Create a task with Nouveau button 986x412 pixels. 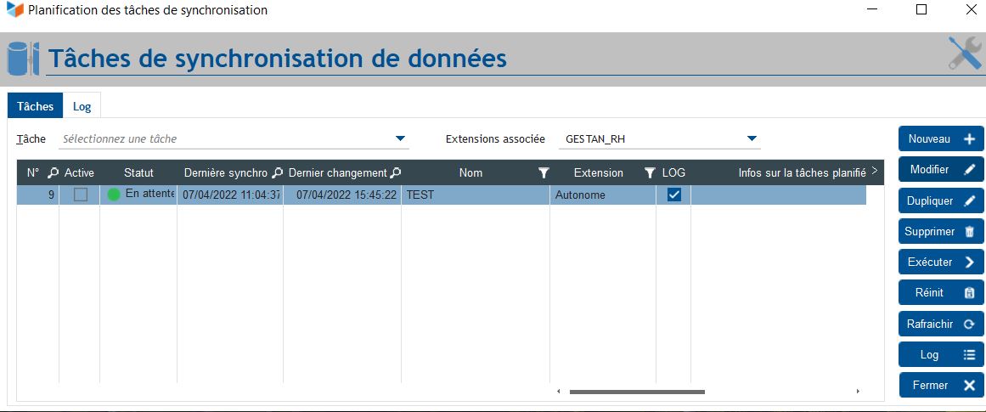pos(941,138)
